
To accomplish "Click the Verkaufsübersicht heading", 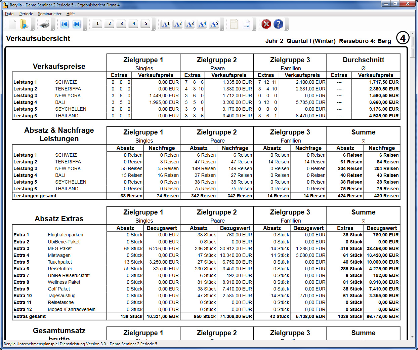I will point(38,38).
